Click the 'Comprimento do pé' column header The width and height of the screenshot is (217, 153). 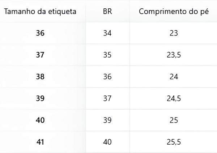(174, 11)
